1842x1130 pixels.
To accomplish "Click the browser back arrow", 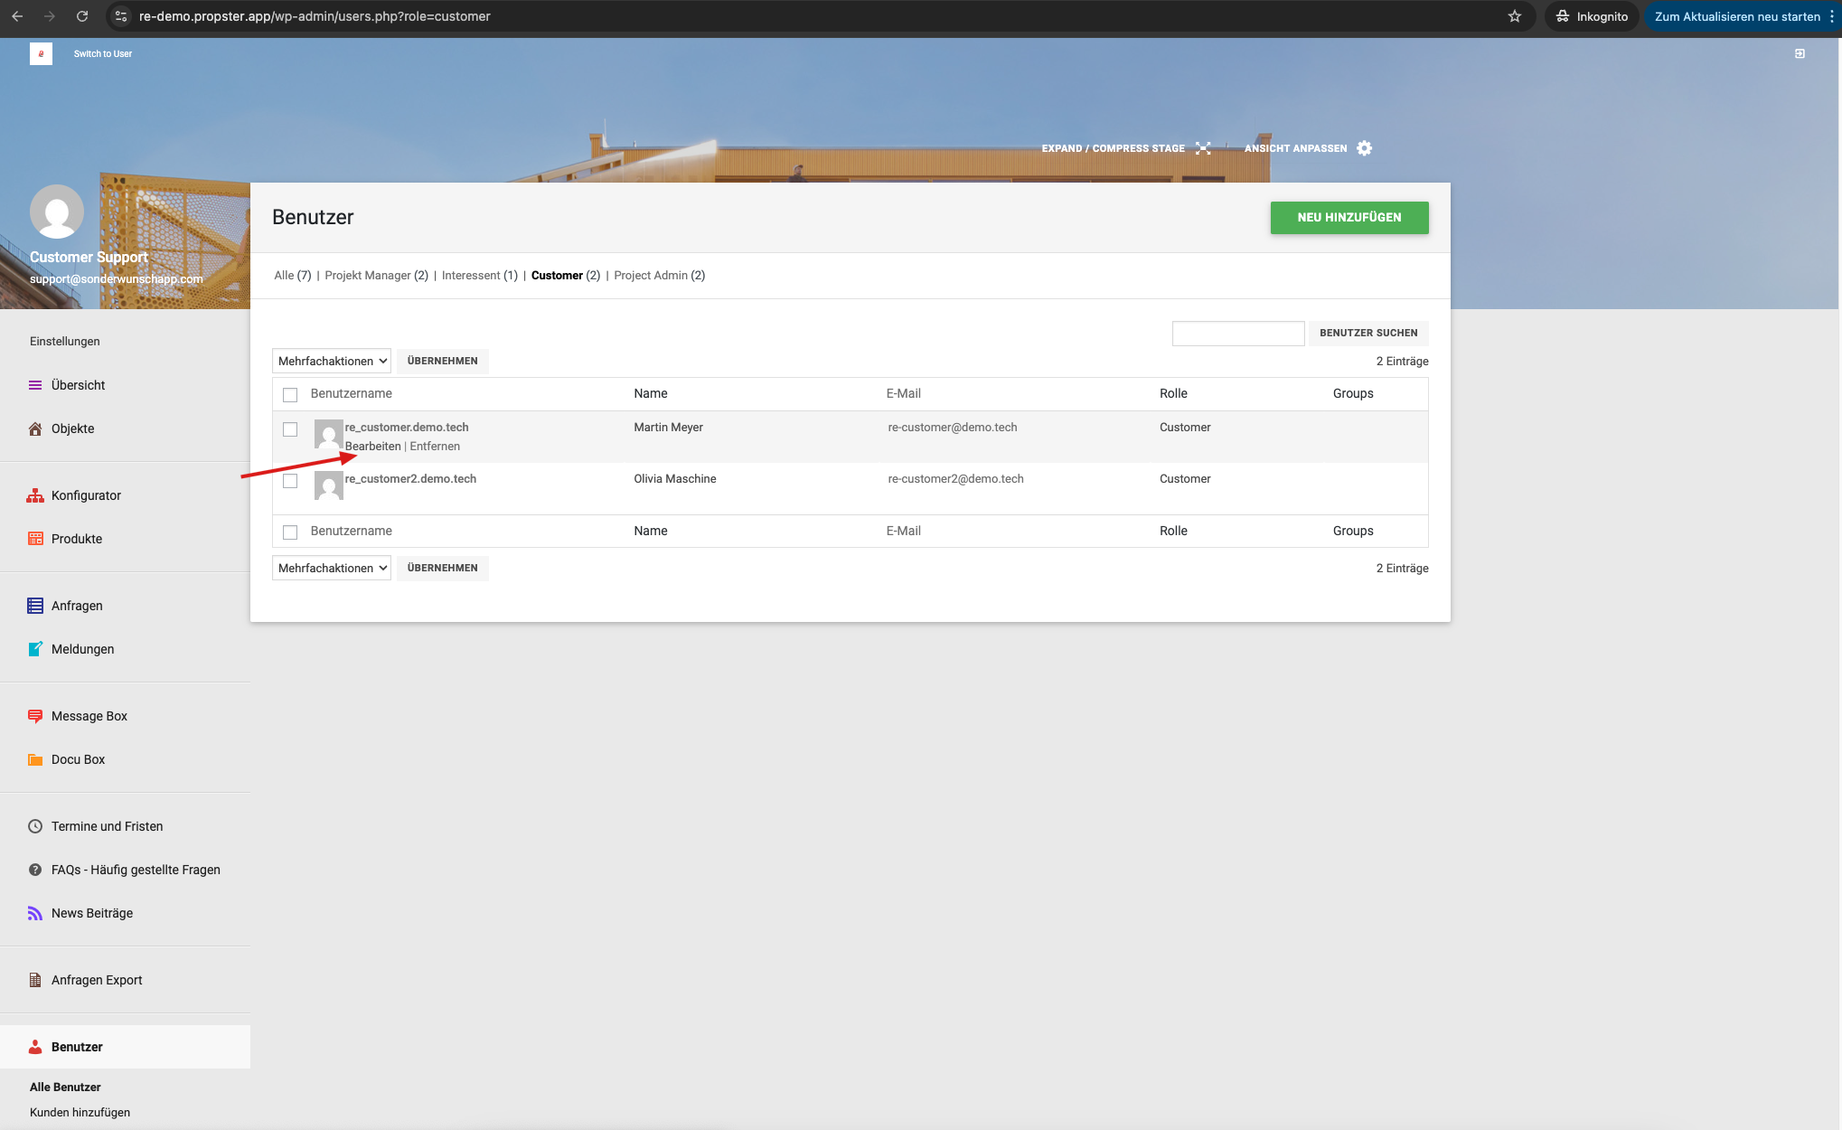I will tap(17, 16).
